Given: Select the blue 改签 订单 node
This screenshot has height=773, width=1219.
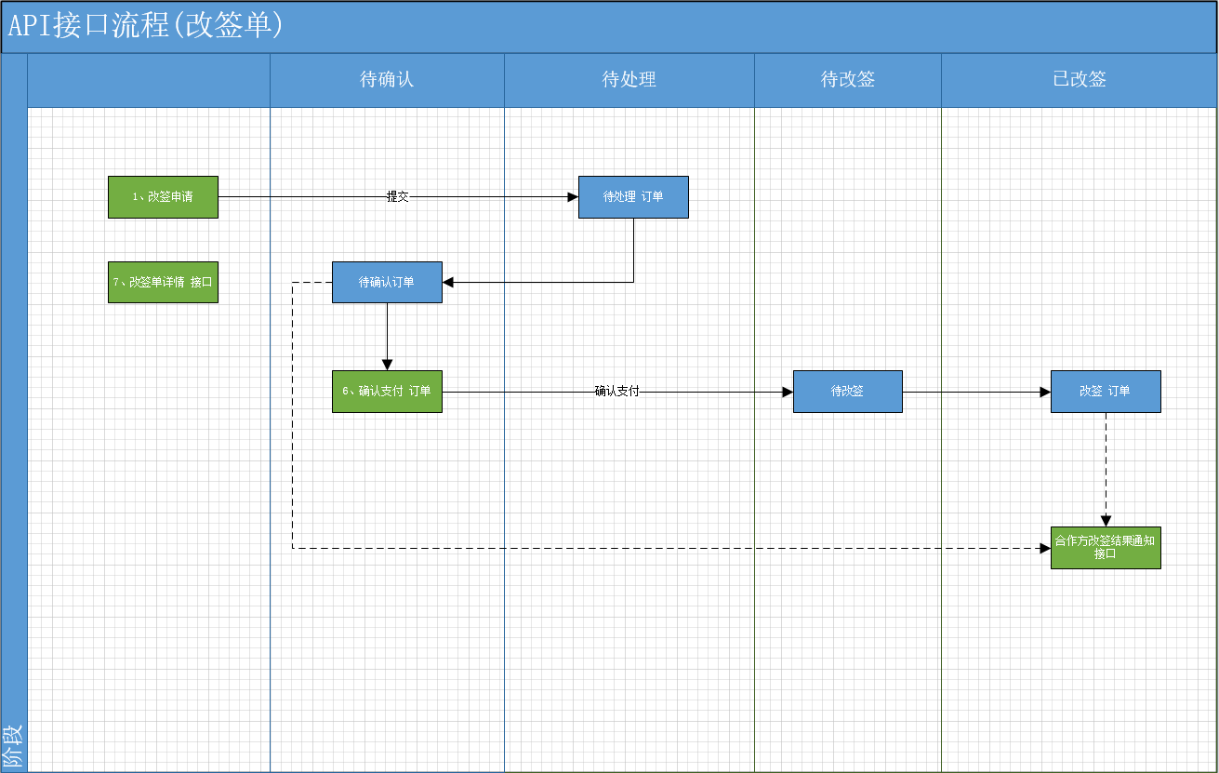Looking at the screenshot, I should coord(1106,392).
